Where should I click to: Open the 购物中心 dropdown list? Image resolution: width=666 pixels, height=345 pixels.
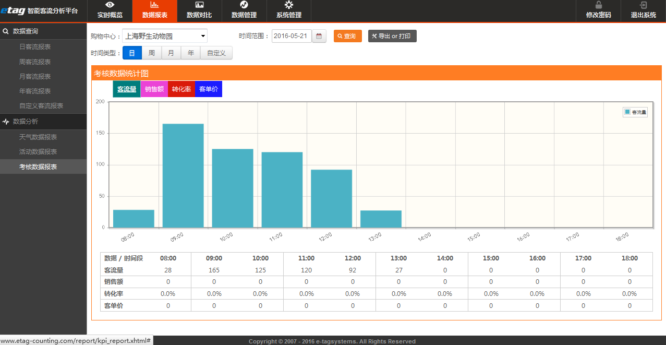(x=165, y=36)
